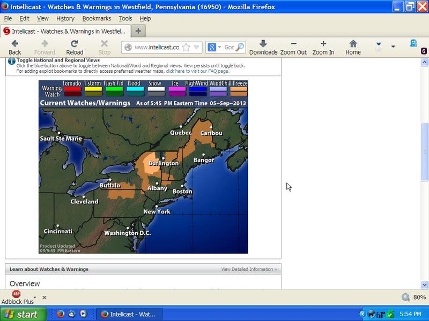The image size is (429, 321).
Task: Click the Zoom Out toolbar icon
Action: click(x=293, y=47)
